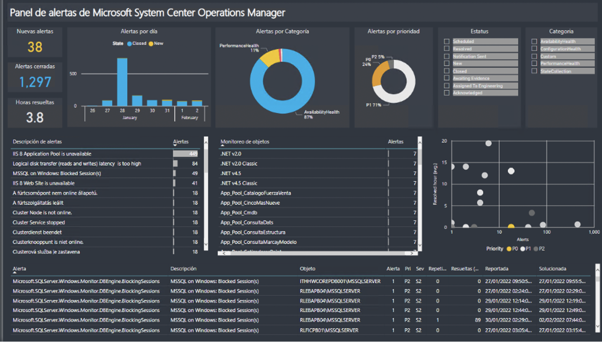602x342 pixels.
Task: Tick the Closed status checkbox
Action: [447, 71]
